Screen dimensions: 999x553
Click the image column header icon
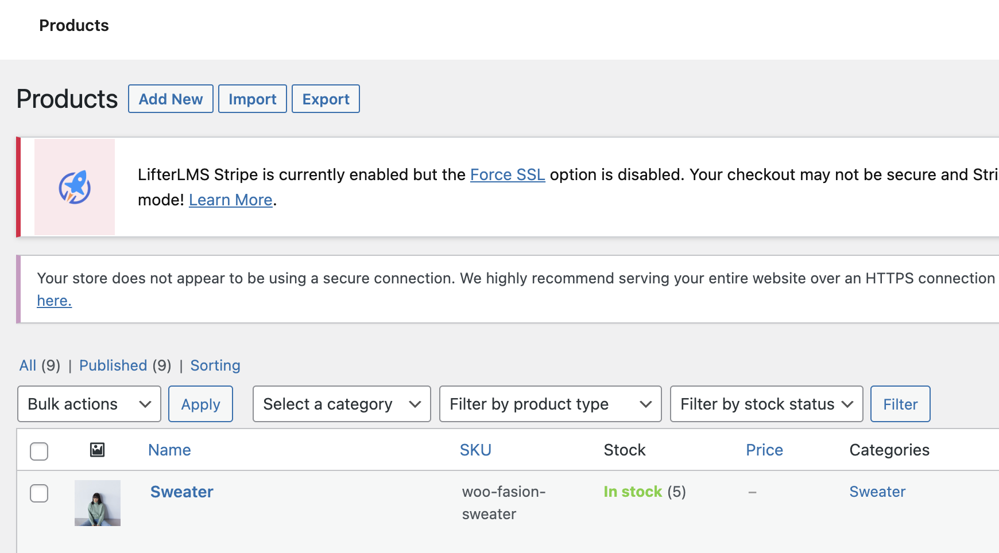(97, 450)
